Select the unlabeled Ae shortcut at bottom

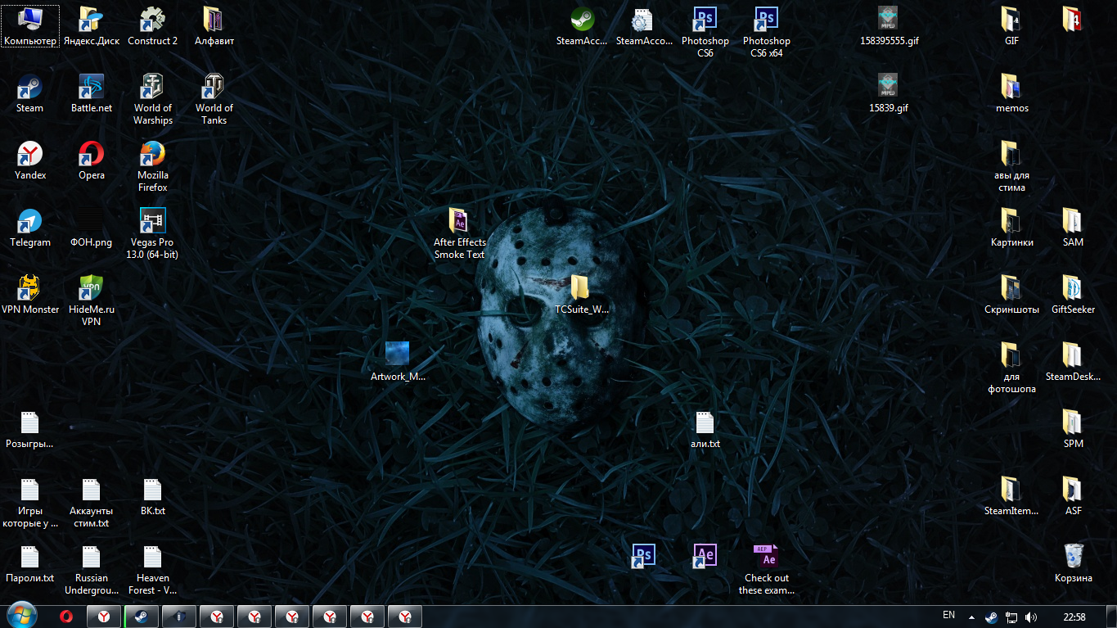pyautogui.click(x=705, y=555)
